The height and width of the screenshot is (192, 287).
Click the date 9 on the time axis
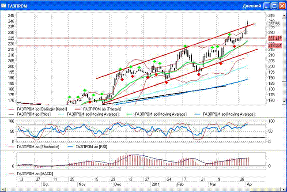click(219, 179)
